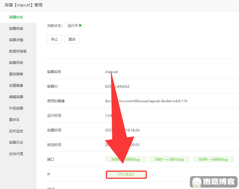Open the 容器状态 tab

pyautogui.click(x=16, y=17)
